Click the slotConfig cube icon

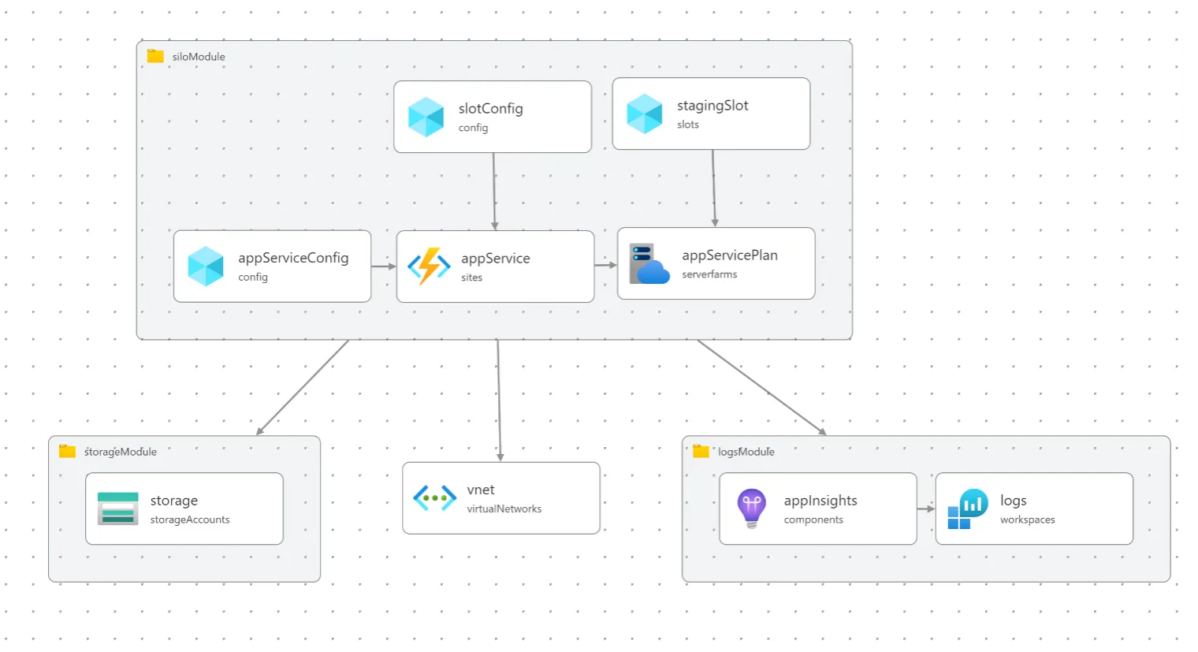(x=426, y=117)
